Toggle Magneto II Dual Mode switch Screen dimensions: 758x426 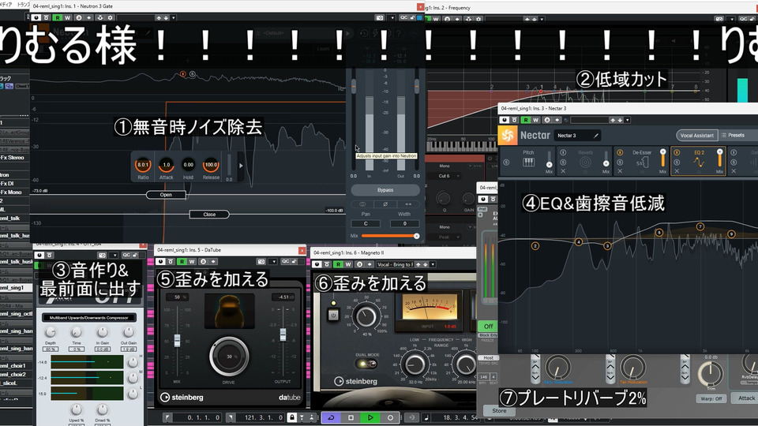pyautogui.click(x=367, y=363)
